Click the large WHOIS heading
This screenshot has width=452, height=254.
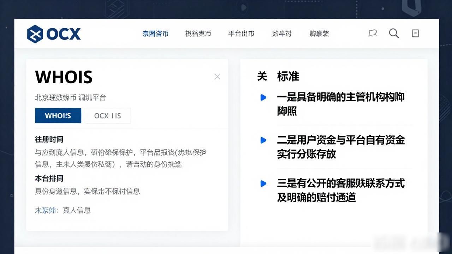click(x=64, y=77)
